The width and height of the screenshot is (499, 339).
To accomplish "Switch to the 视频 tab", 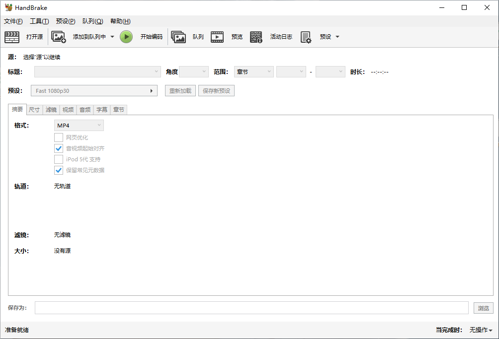I will pyautogui.click(x=68, y=110).
